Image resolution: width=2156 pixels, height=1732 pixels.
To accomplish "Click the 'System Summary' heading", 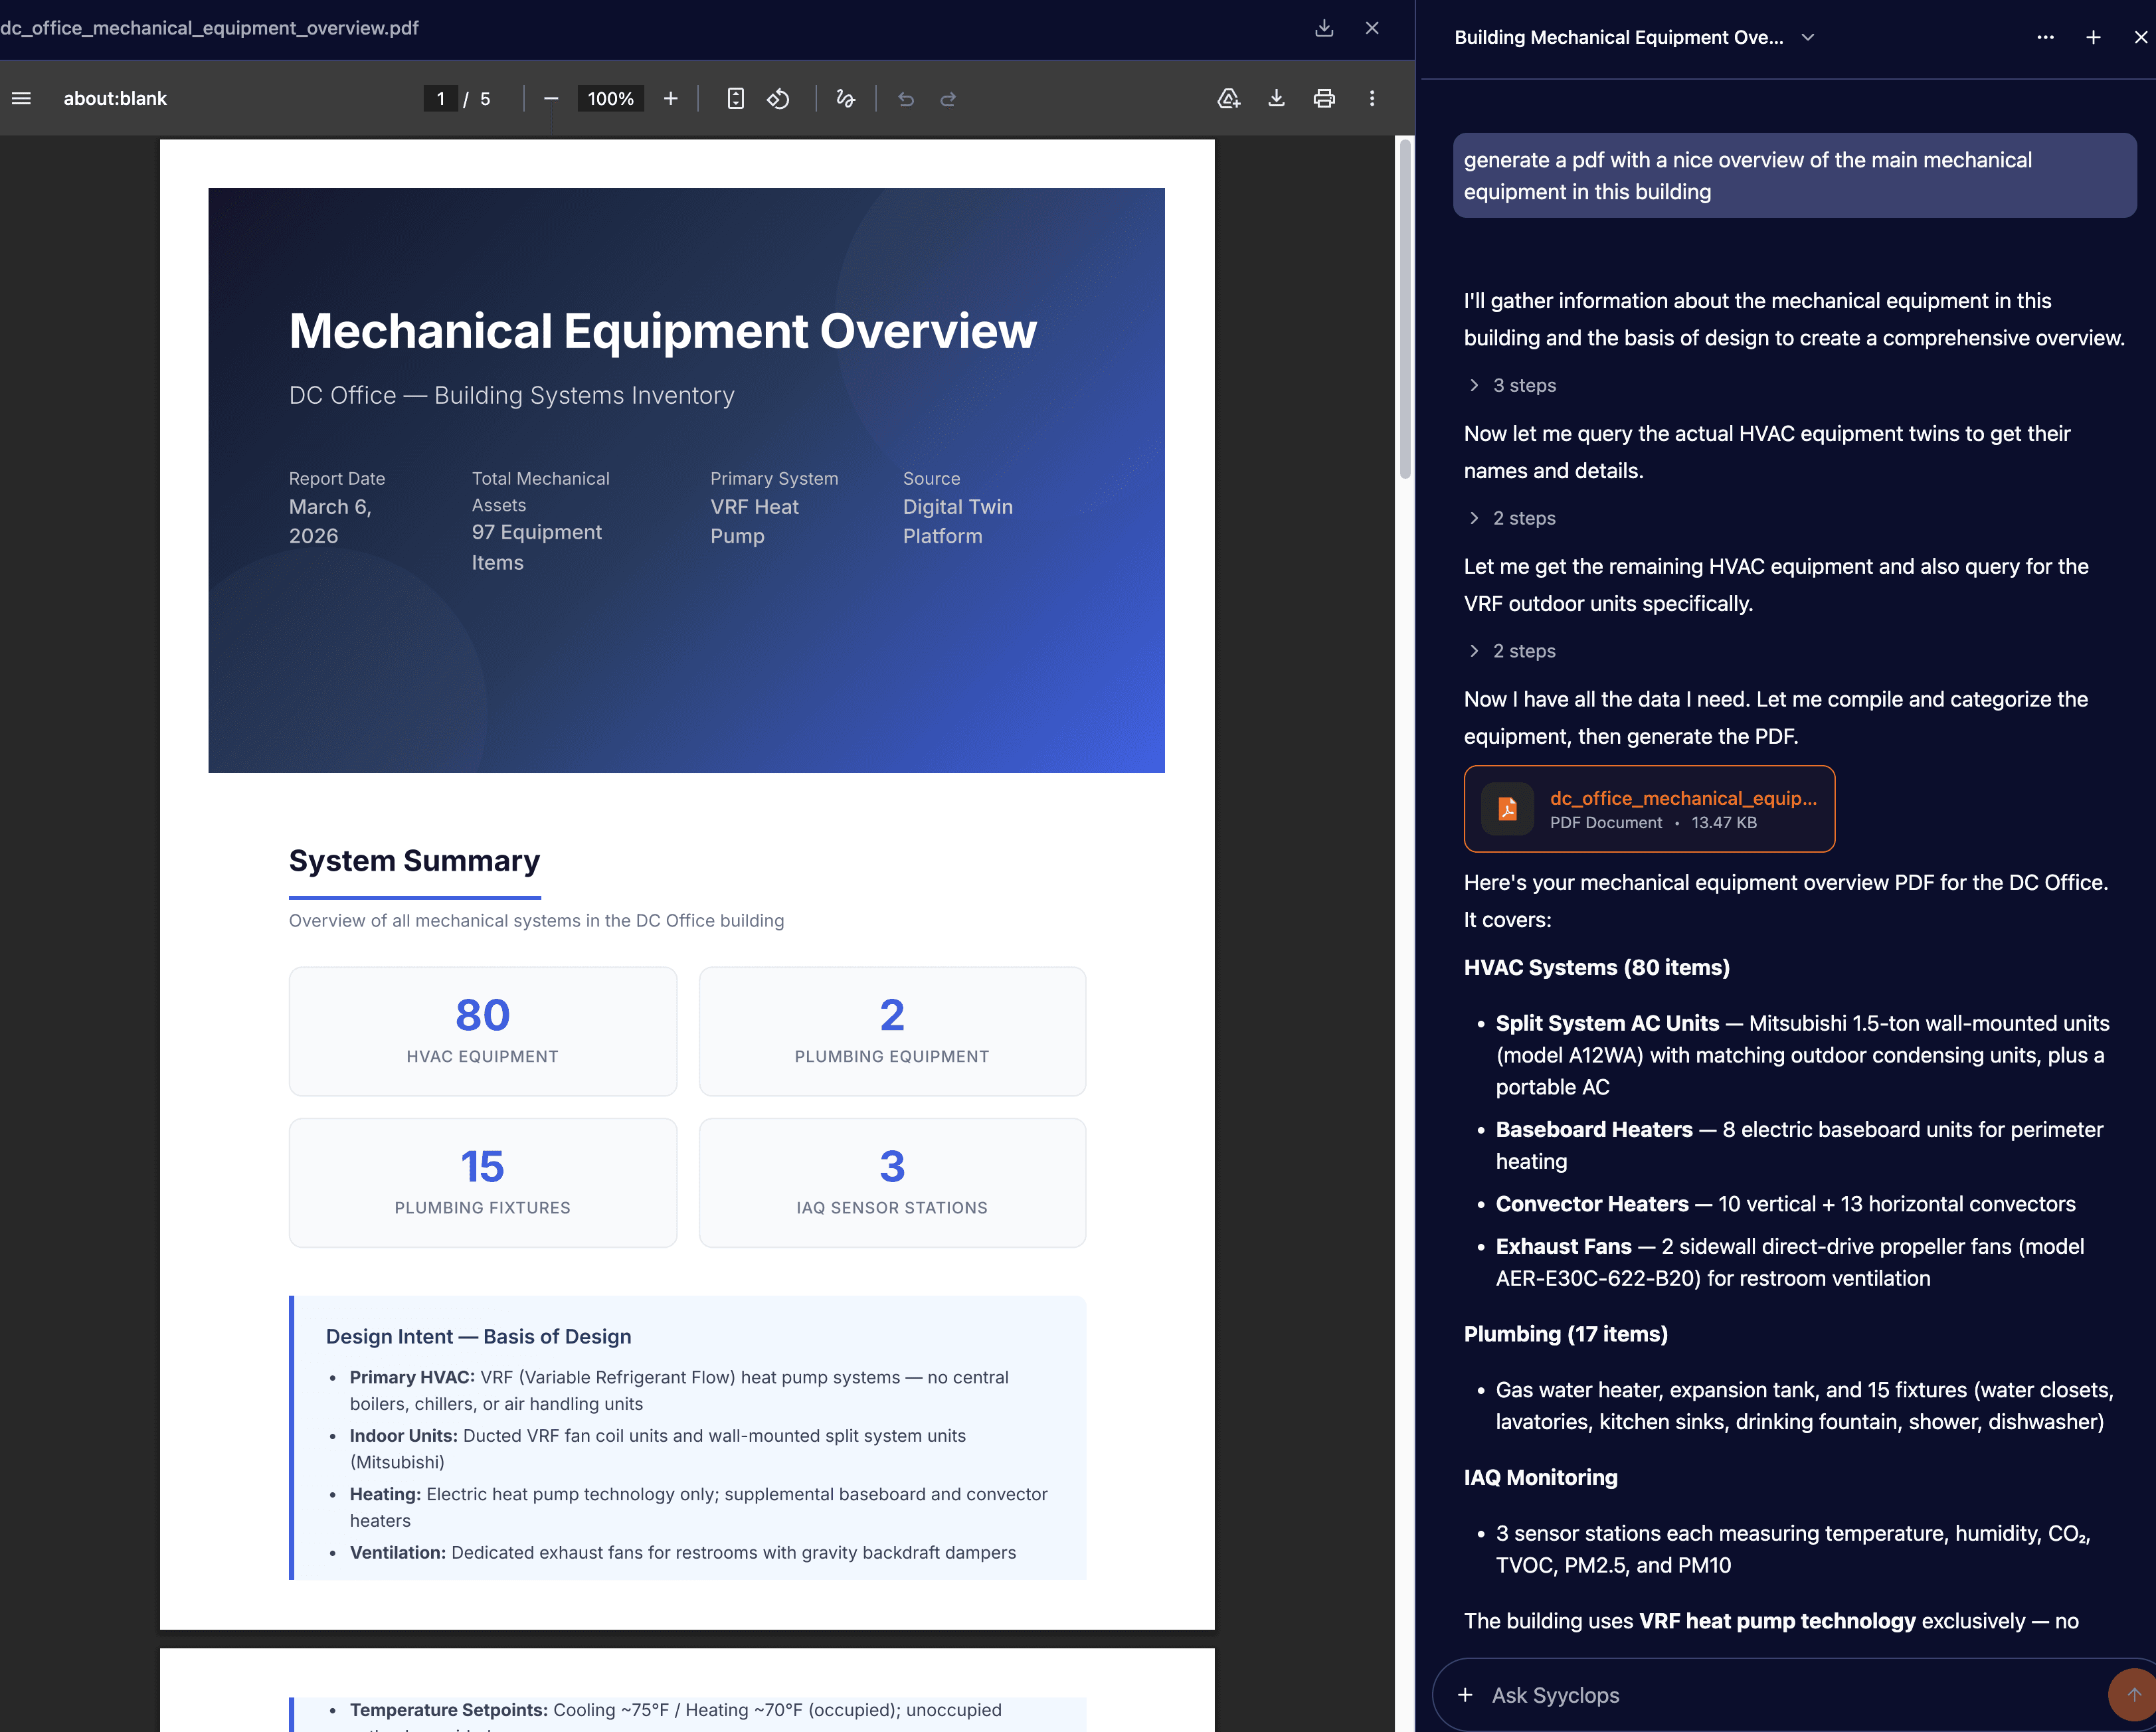I will [414, 861].
